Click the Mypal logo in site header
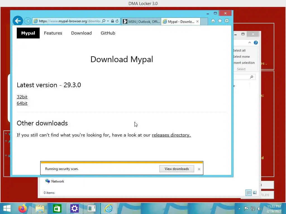The height and width of the screenshot is (214, 286). point(28,33)
